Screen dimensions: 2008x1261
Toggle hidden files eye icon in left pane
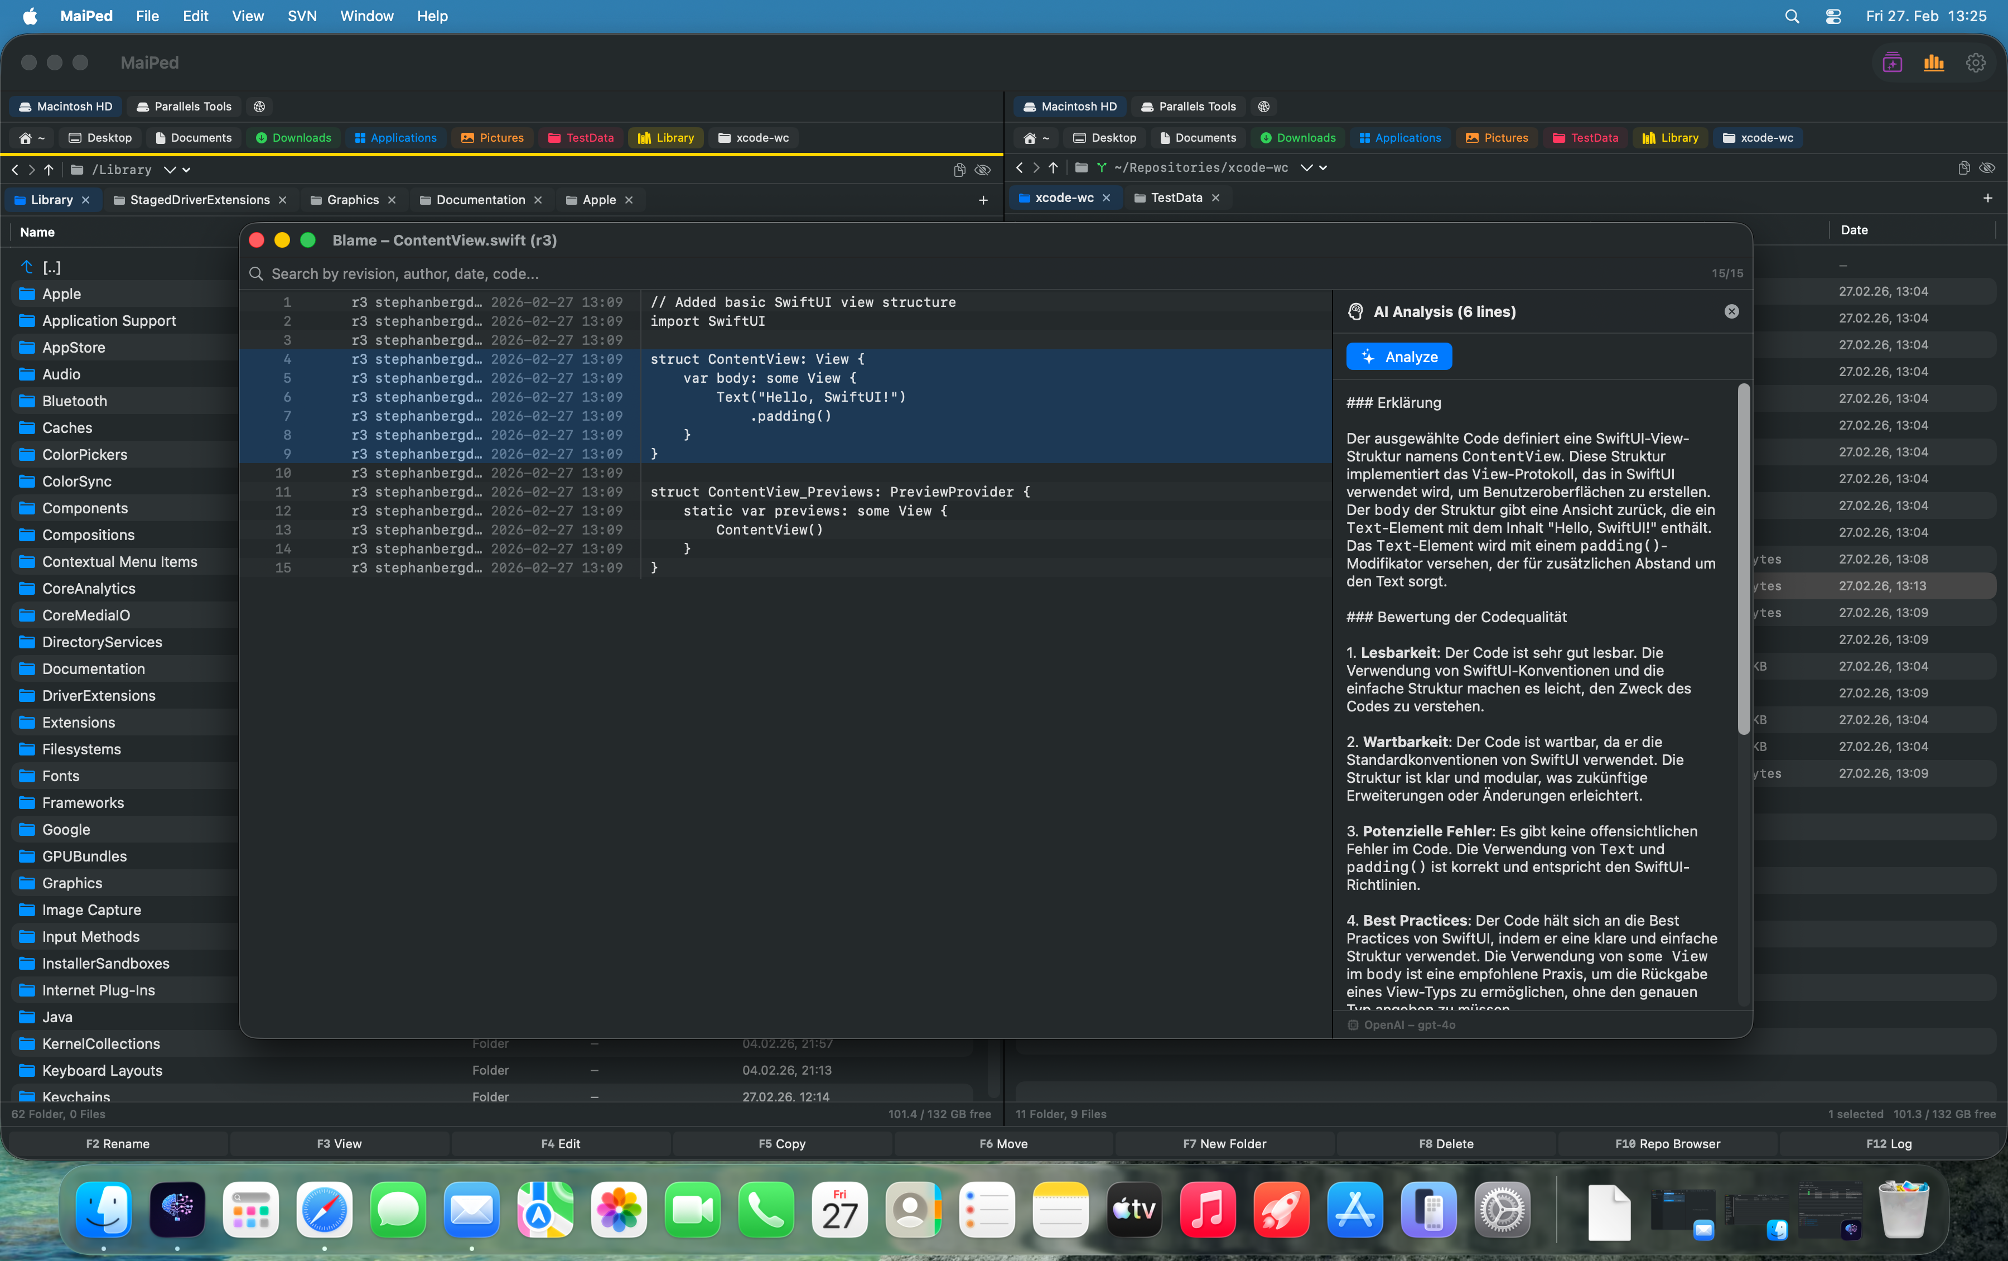click(x=983, y=169)
